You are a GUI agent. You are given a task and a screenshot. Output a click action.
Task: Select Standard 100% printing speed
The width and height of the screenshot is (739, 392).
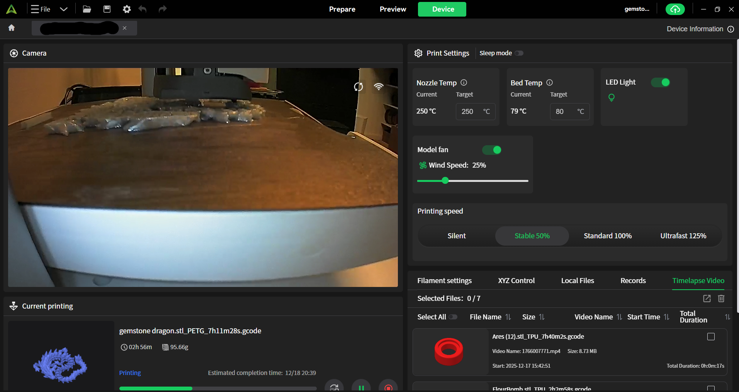coord(608,236)
